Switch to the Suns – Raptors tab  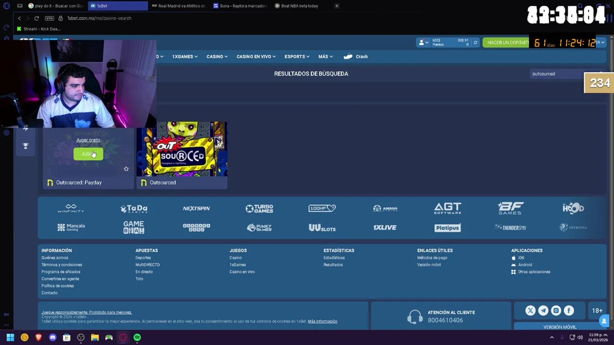coord(239,6)
